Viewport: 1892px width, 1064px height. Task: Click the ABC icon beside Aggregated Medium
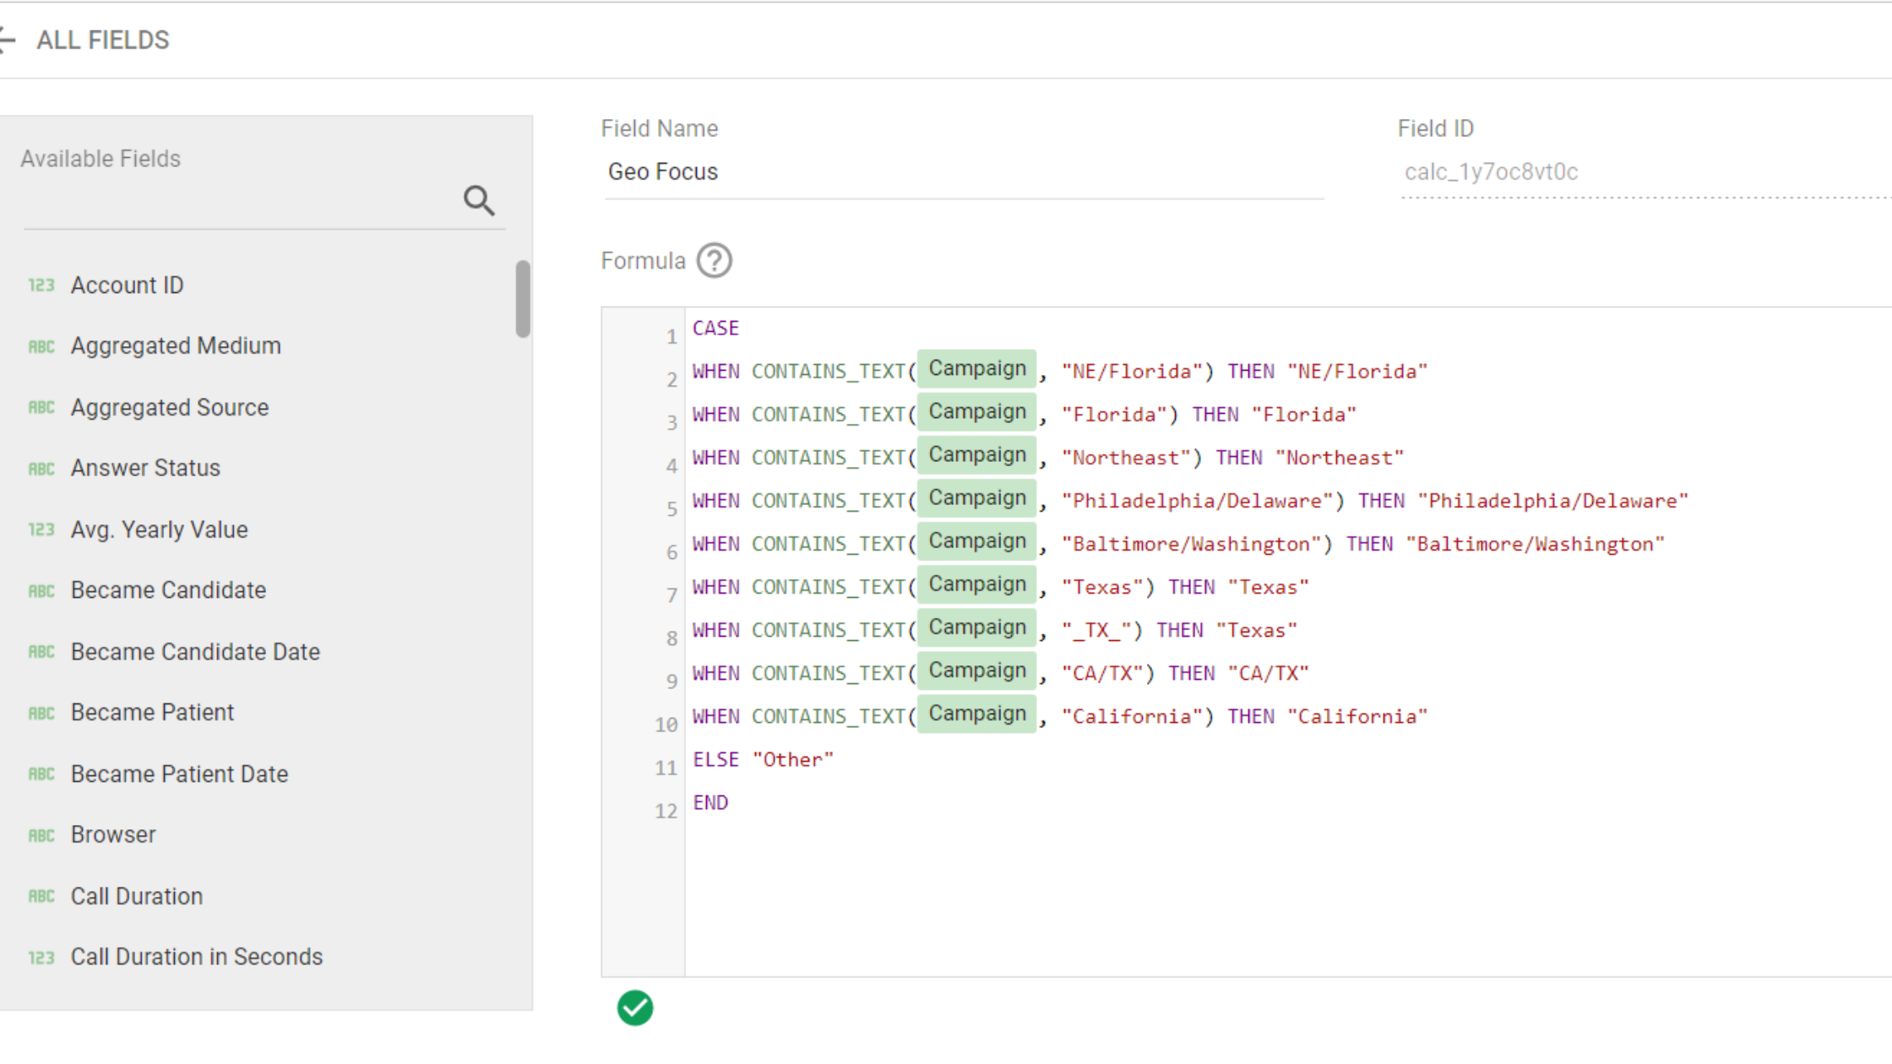[x=41, y=346]
